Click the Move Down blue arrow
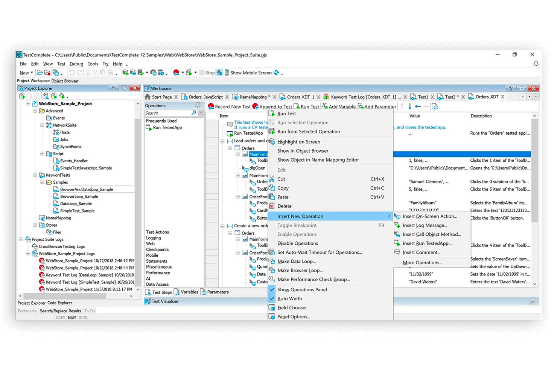Viewport: 557px width, 371px height. coord(410,106)
